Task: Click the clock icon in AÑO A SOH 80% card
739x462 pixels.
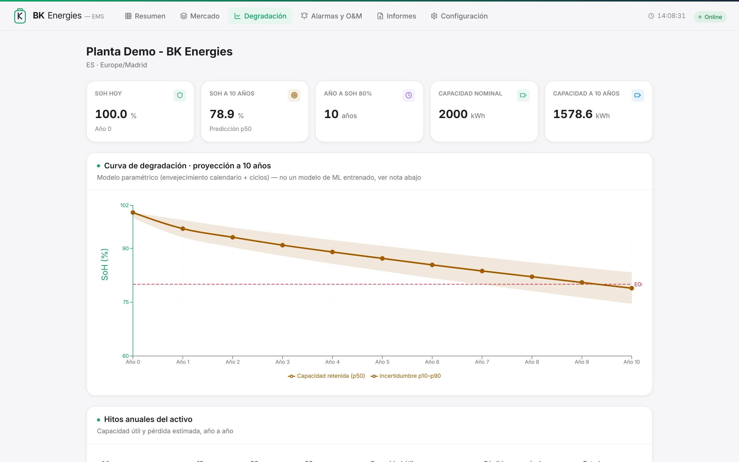Action: pos(409,95)
